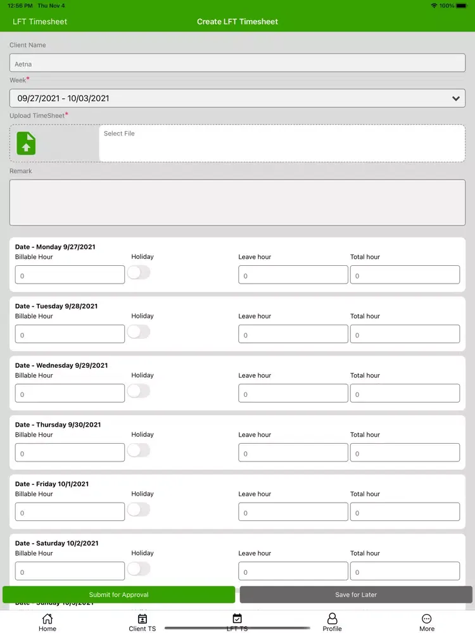
Task: Expand the Week dropdown 09/27/2021 - 10/03/2021
Action: tap(237, 98)
